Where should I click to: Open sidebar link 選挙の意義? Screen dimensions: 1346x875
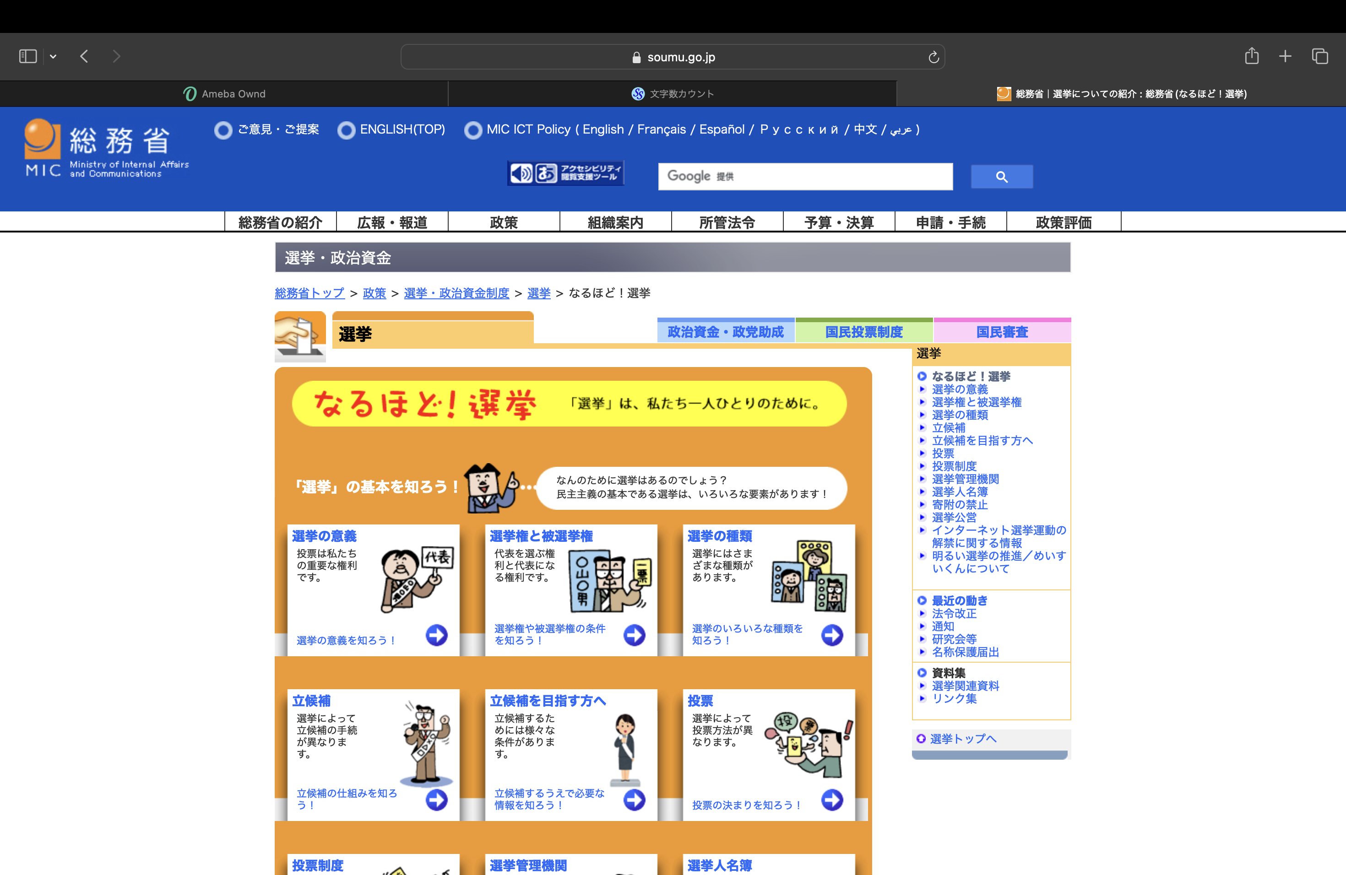pos(960,389)
